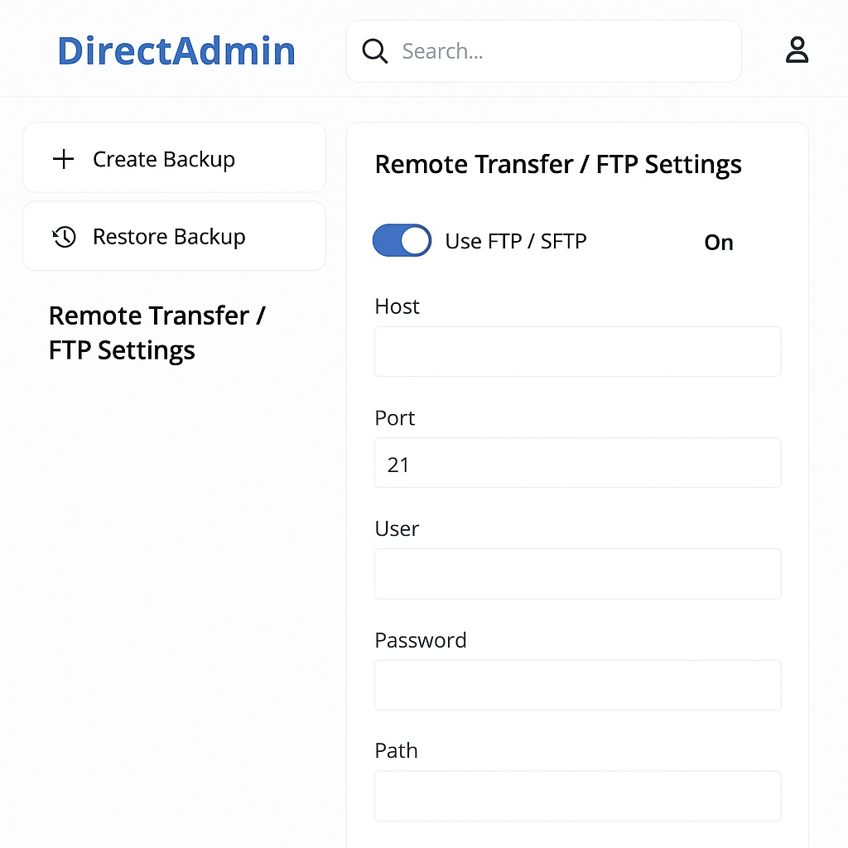848x848 pixels.
Task: Click the Host field label
Action: [397, 306]
